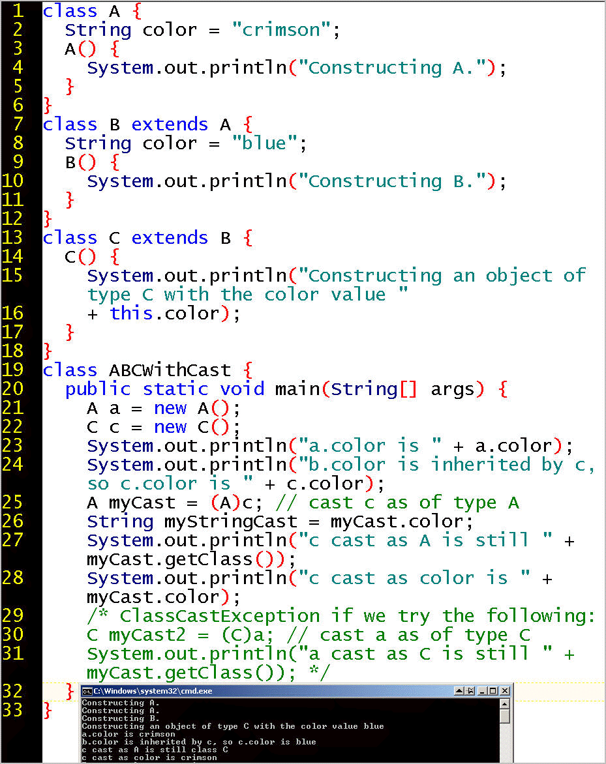Open the cmd.exe system menu icon
Image resolution: width=606 pixels, height=764 pixels.
[87, 692]
